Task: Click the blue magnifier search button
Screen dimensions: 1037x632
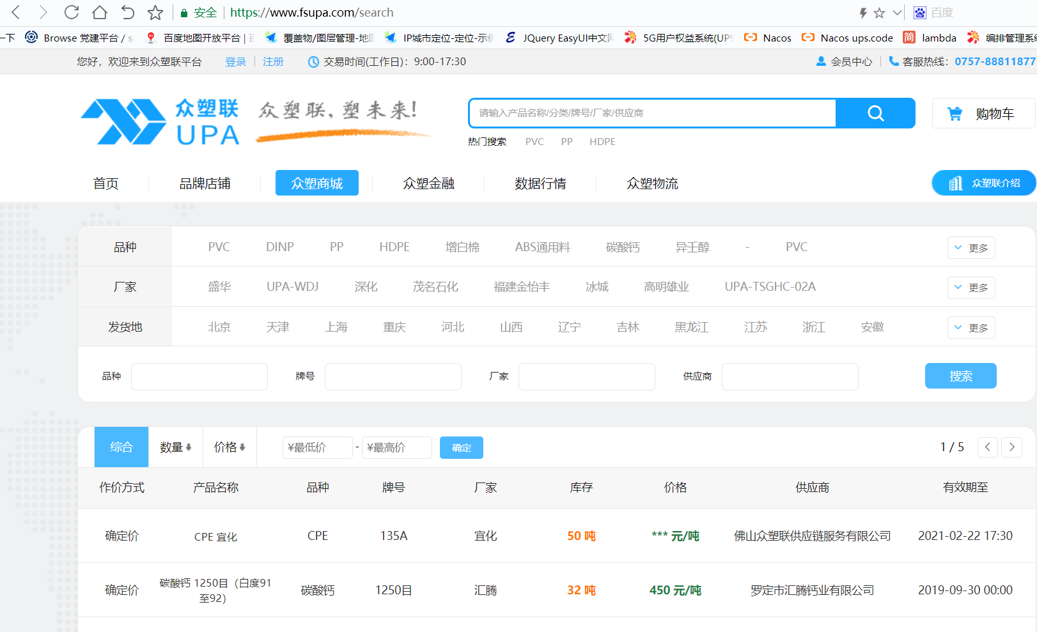Action: tap(875, 113)
